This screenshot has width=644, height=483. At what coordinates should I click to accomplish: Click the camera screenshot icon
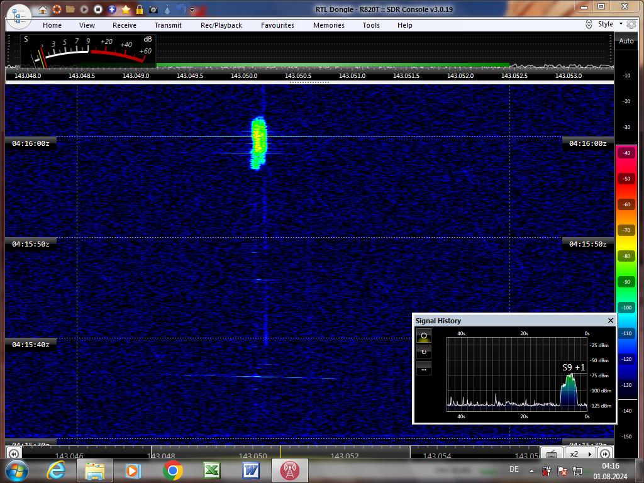click(153, 9)
